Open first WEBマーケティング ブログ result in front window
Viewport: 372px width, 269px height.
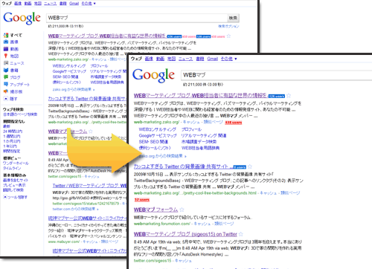point(201,95)
